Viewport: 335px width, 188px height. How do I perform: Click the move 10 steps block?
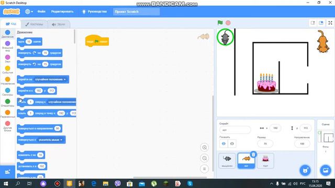[29, 42]
